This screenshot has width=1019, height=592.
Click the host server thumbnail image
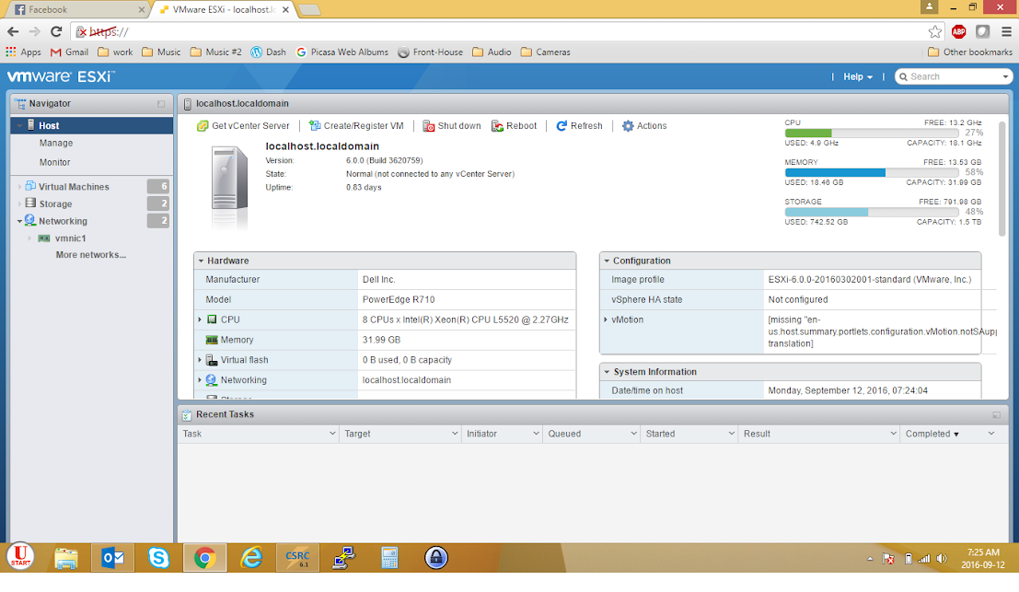(x=229, y=187)
